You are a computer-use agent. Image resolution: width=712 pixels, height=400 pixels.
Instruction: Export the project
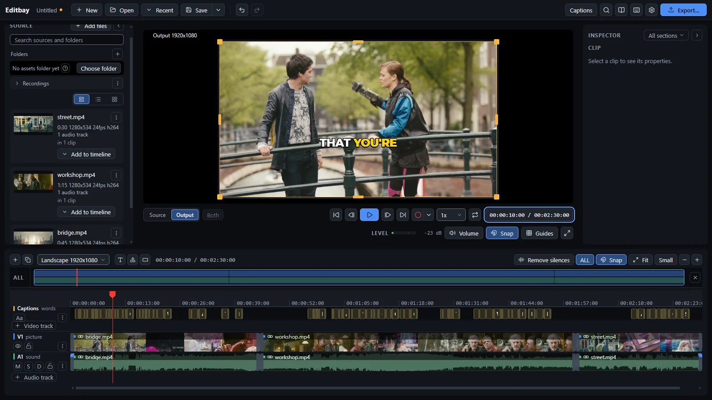coord(684,10)
